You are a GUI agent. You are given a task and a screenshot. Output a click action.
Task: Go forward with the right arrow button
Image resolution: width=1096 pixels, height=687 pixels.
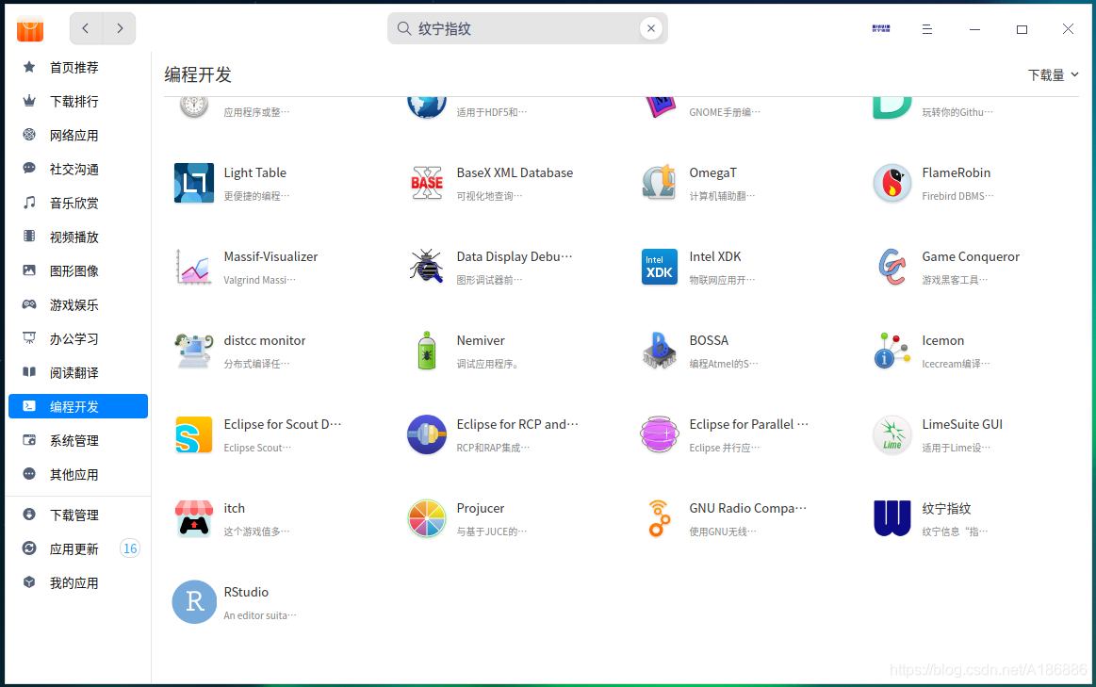(x=120, y=28)
